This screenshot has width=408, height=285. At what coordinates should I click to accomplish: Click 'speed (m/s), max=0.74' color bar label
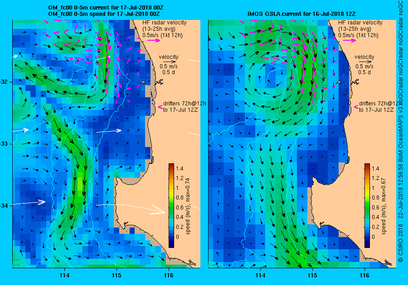(188, 207)
